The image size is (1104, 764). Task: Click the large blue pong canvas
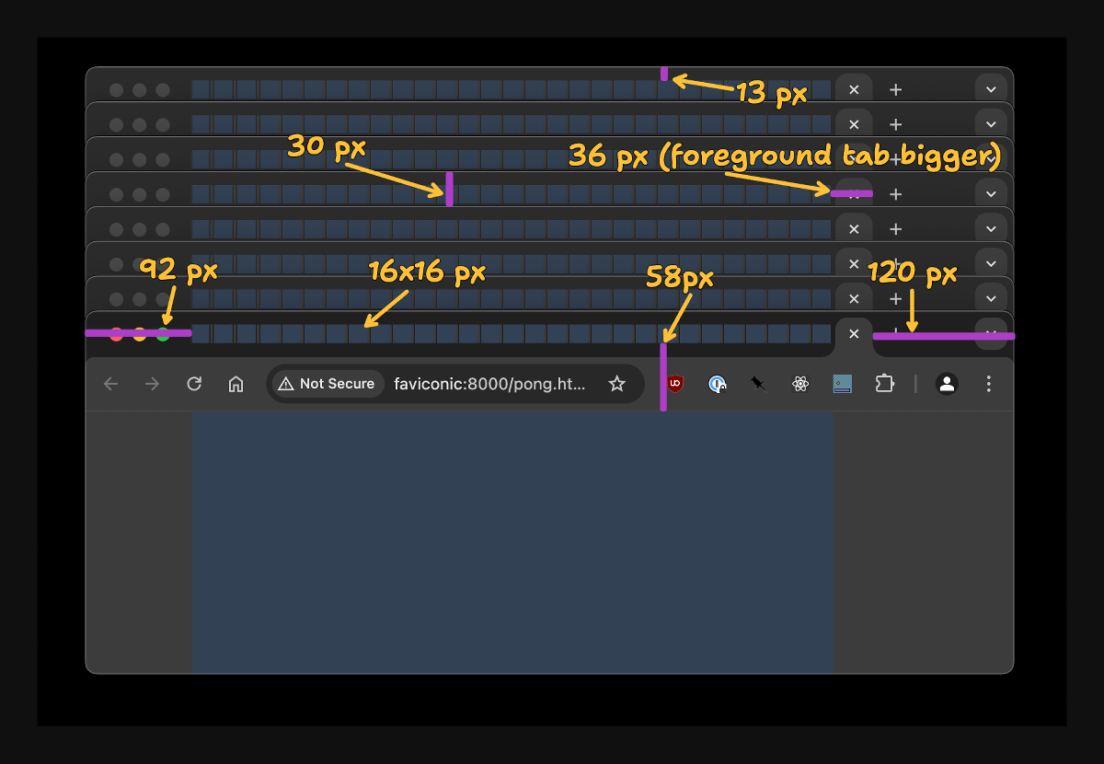[x=512, y=541]
